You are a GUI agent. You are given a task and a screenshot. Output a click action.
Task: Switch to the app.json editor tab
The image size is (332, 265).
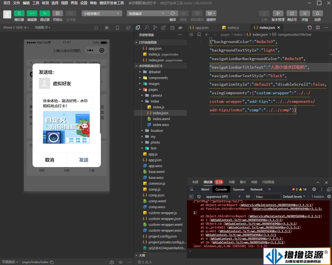(202, 27)
